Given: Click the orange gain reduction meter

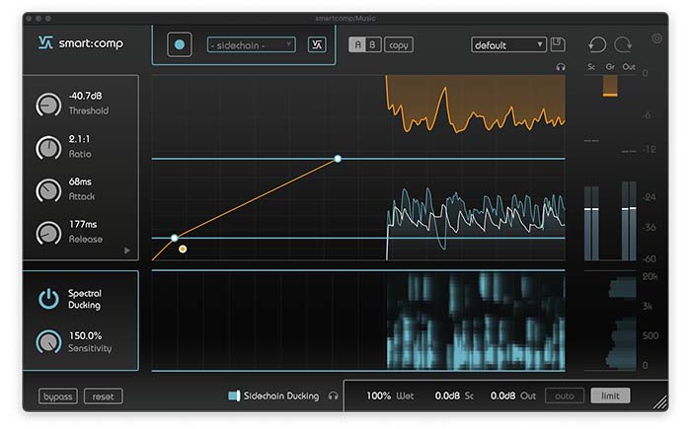Looking at the screenshot, I should point(610,86).
